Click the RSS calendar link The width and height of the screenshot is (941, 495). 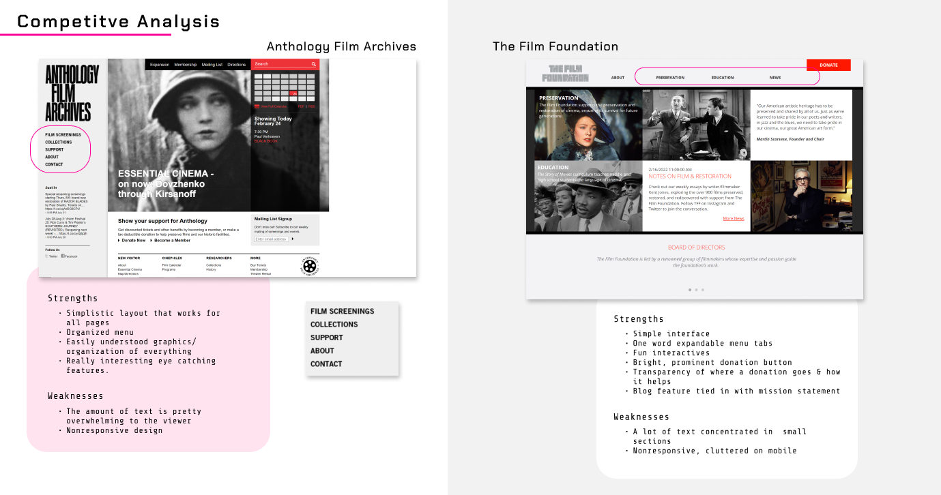(x=311, y=106)
